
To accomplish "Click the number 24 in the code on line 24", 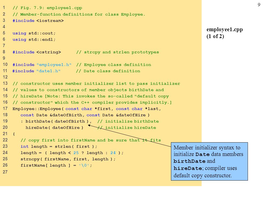I will (x=113, y=153).
